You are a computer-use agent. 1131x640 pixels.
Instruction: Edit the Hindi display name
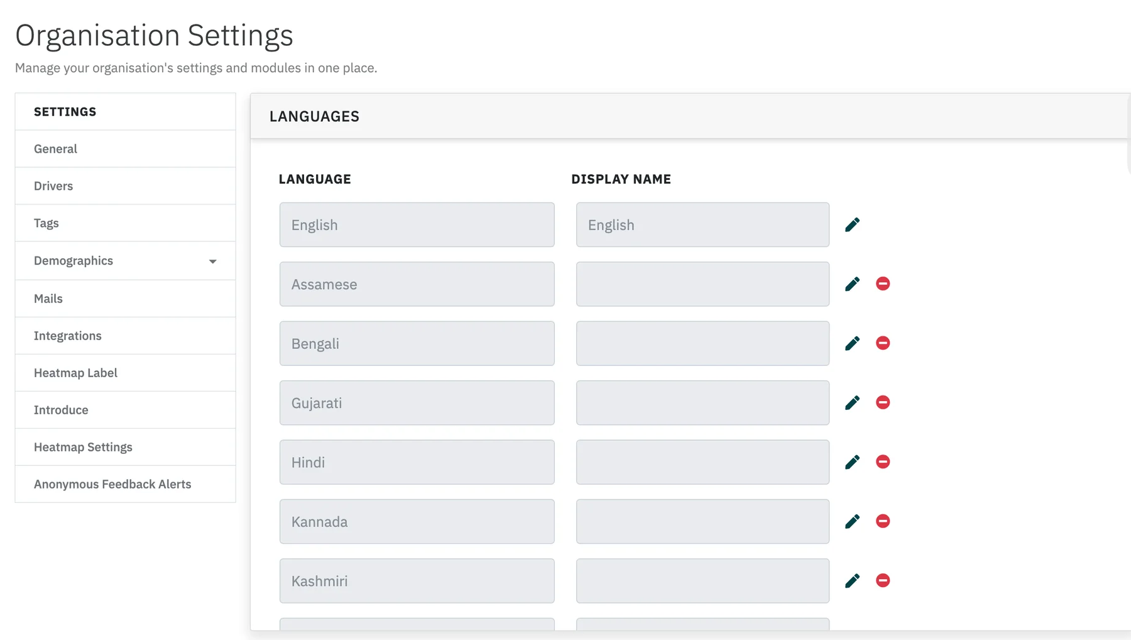tap(852, 462)
